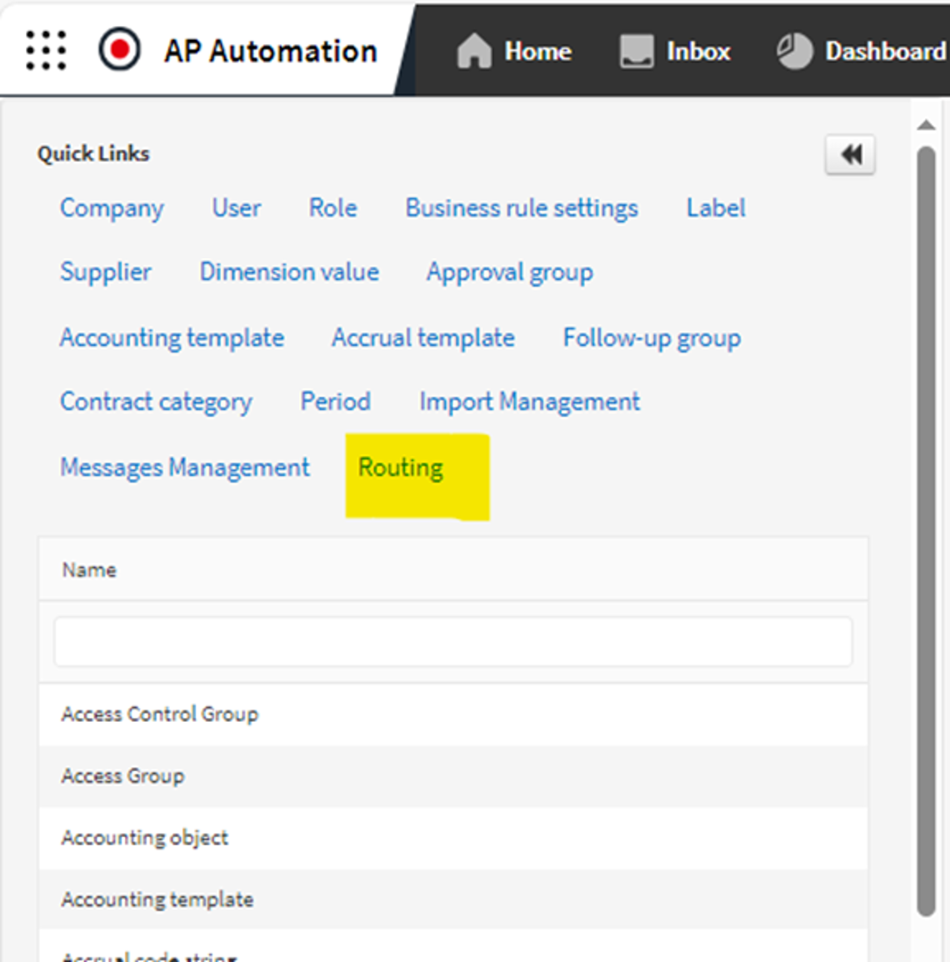Click the AP Automation red logo icon
This screenshot has width=950, height=962.
[119, 51]
